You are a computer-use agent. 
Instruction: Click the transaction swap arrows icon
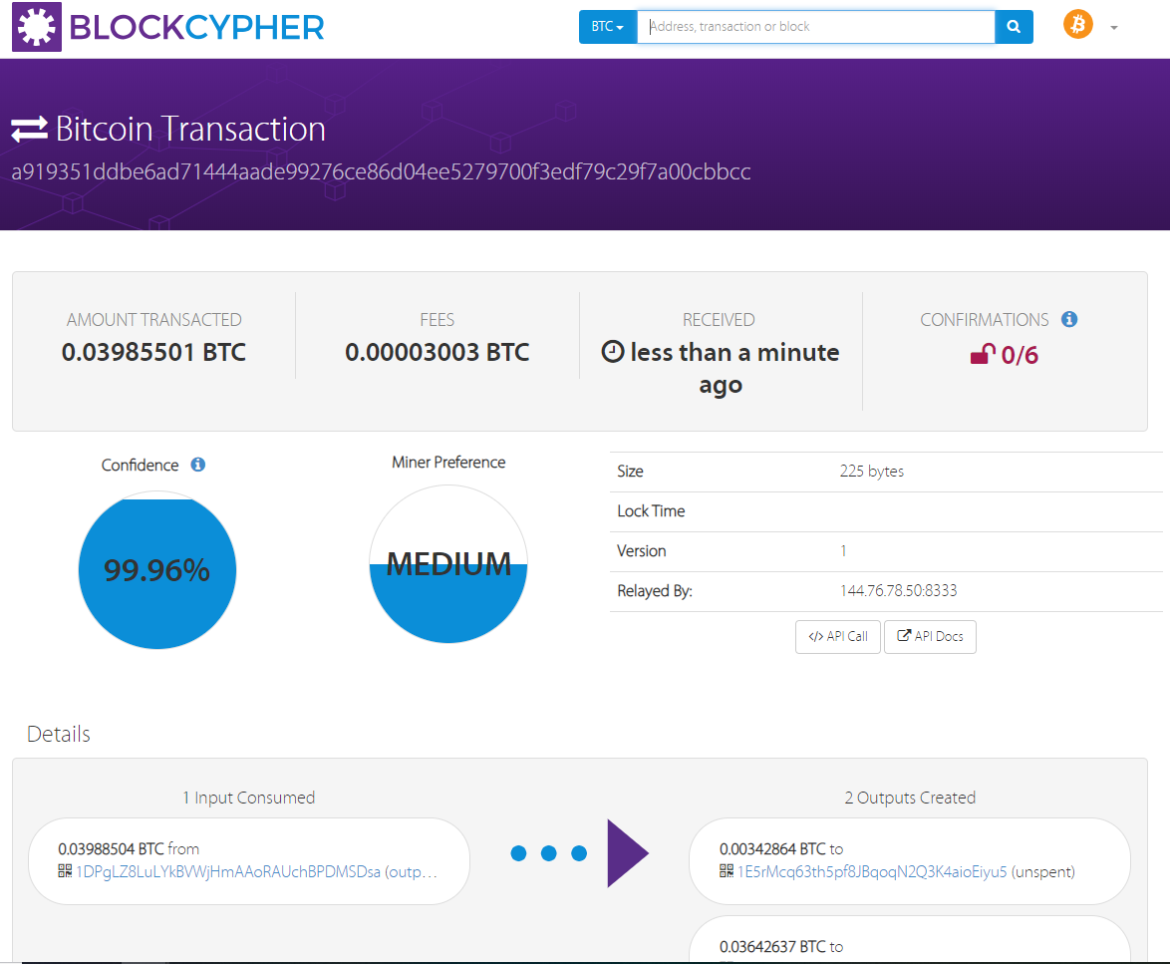point(30,129)
